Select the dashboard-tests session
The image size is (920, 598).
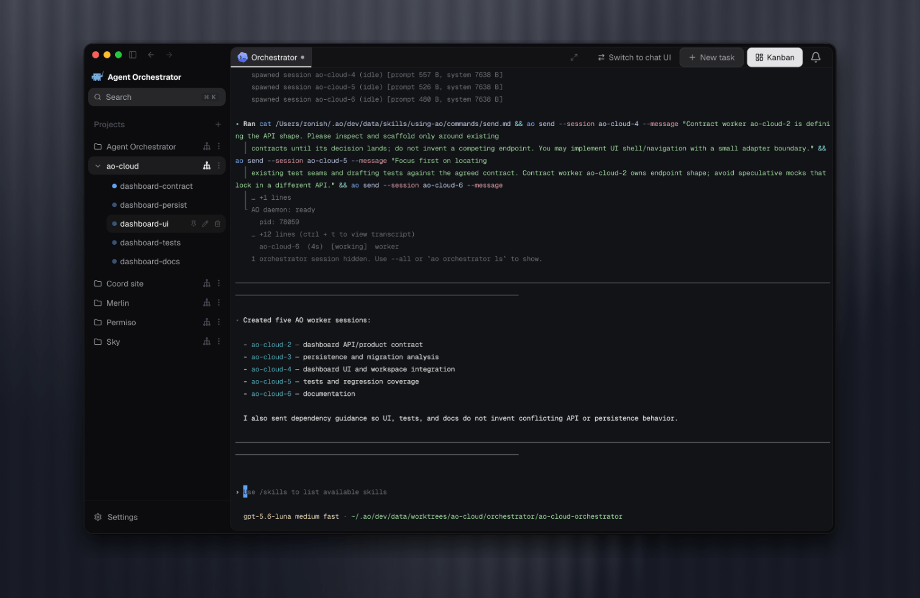tap(150, 242)
